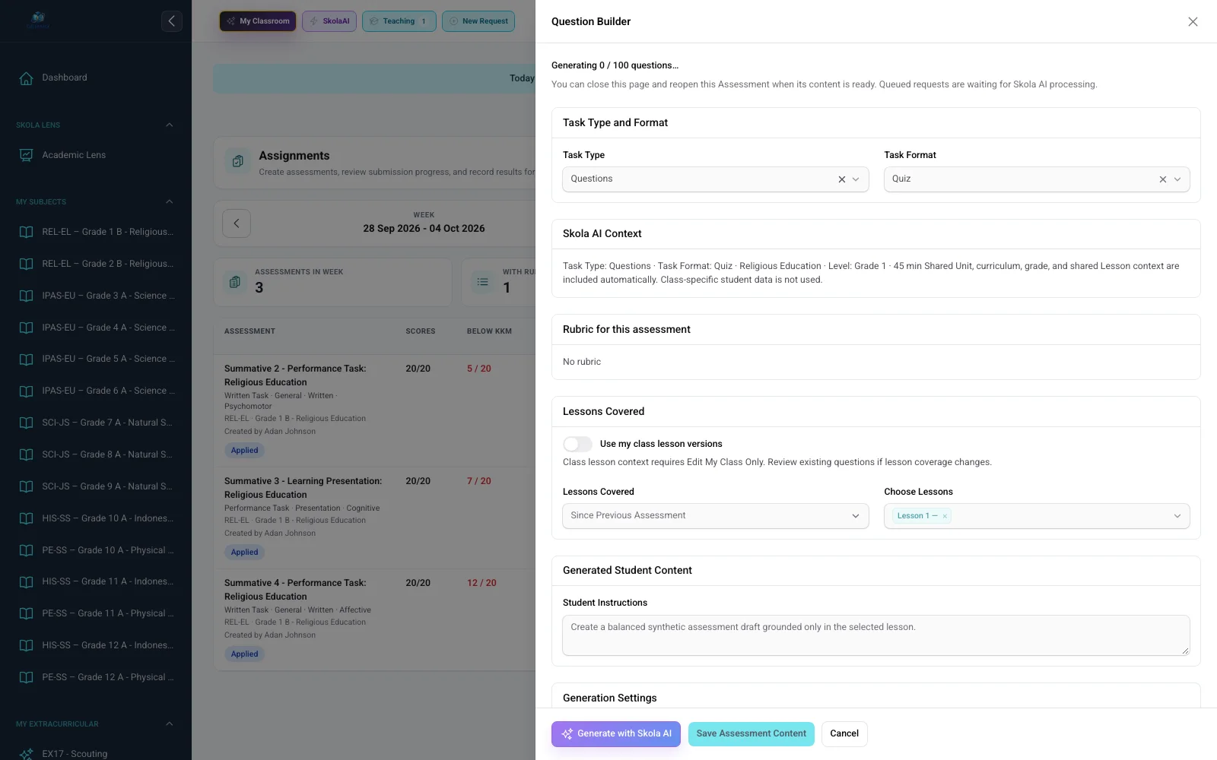This screenshot has width=1217, height=760.
Task: Click 12 / 20 below KKM value
Action: click(x=481, y=583)
